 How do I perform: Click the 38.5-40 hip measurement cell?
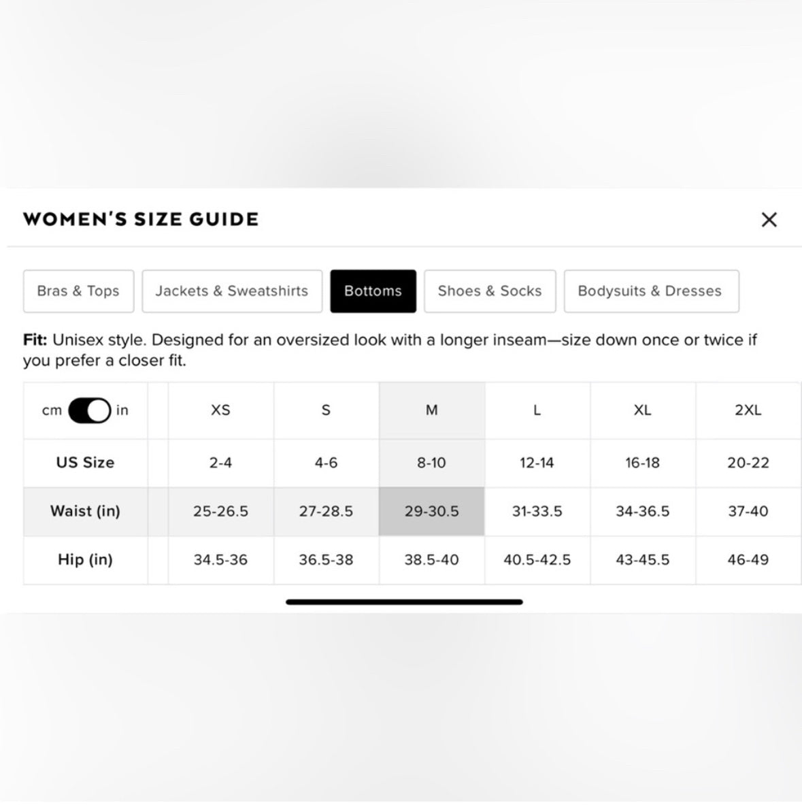(432, 560)
